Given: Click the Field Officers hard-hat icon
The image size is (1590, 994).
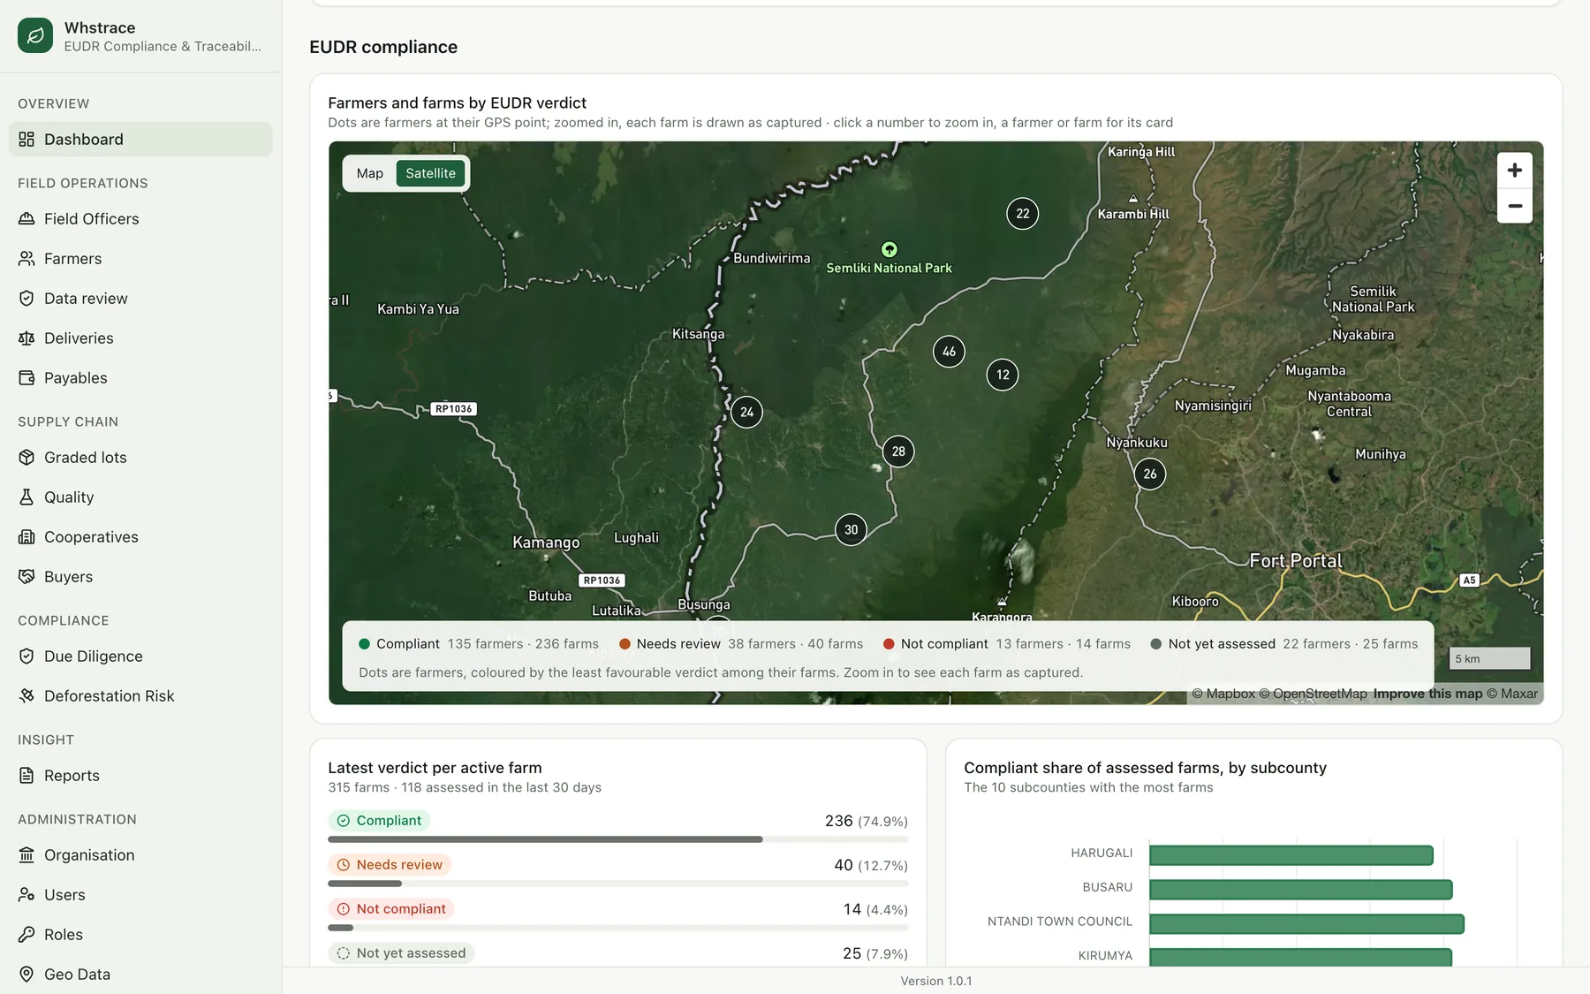Looking at the screenshot, I should [x=26, y=219].
